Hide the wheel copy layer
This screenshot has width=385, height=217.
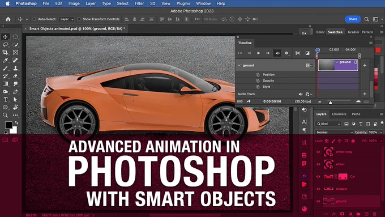click(318, 152)
